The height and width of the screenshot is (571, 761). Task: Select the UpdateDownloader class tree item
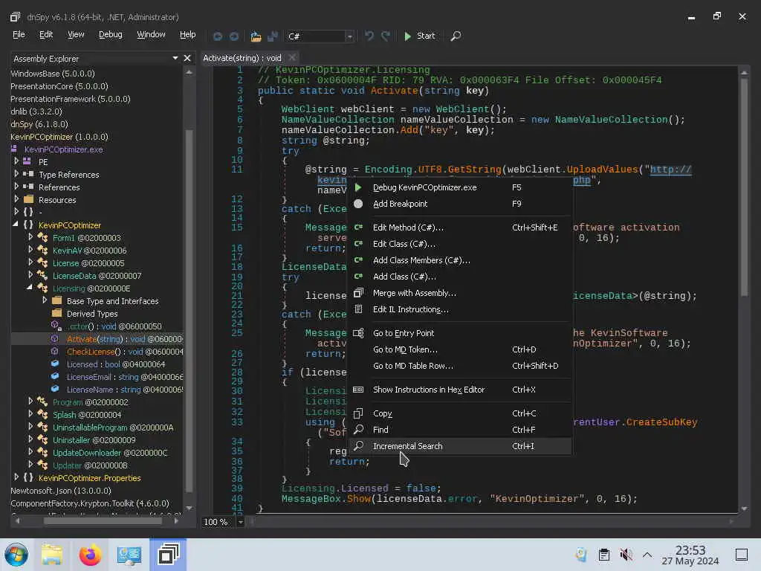pyautogui.click(x=110, y=453)
